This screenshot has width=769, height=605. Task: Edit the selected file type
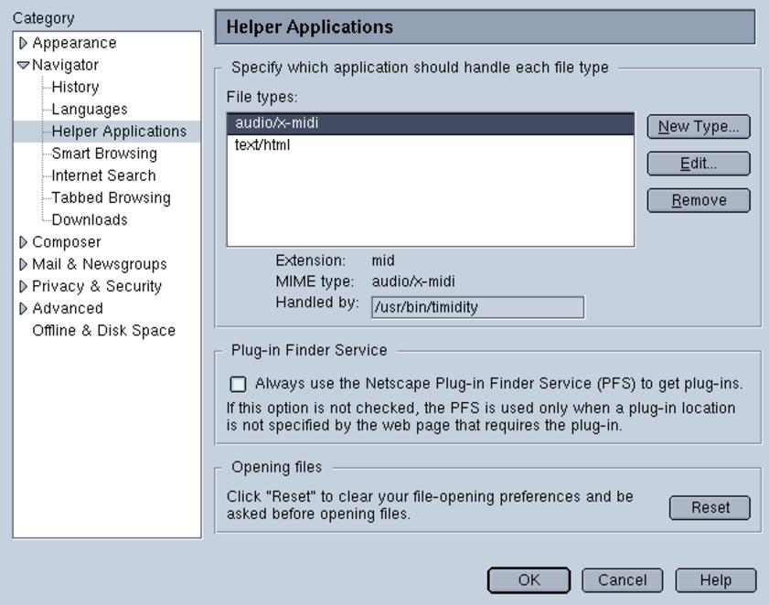[x=699, y=164]
